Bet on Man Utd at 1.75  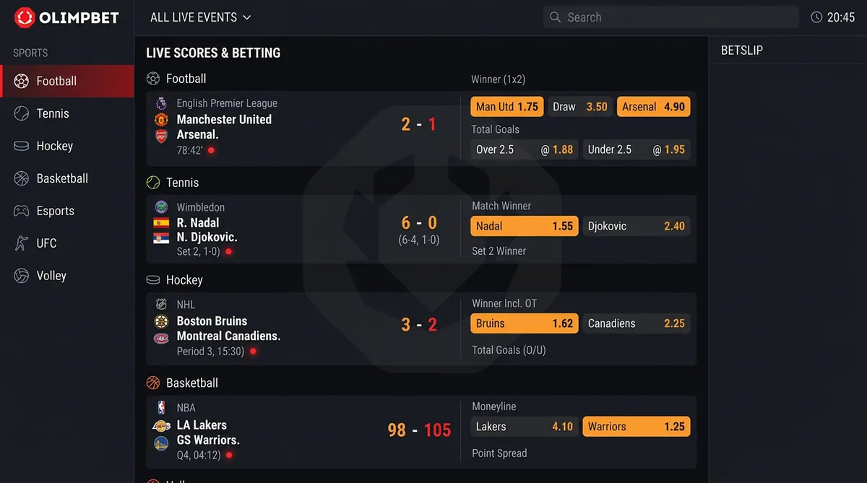pyautogui.click(x=506, y=107)
